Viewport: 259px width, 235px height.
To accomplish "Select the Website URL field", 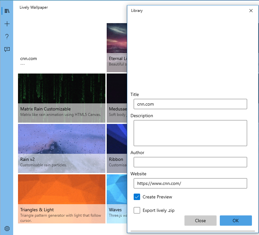I will coord(190,183).
